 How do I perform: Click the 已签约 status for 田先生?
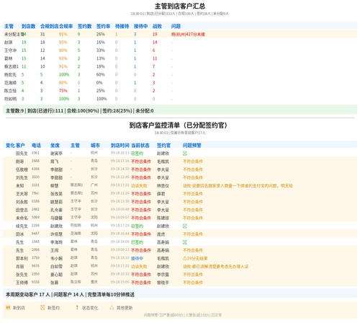(x=137, y=154)
